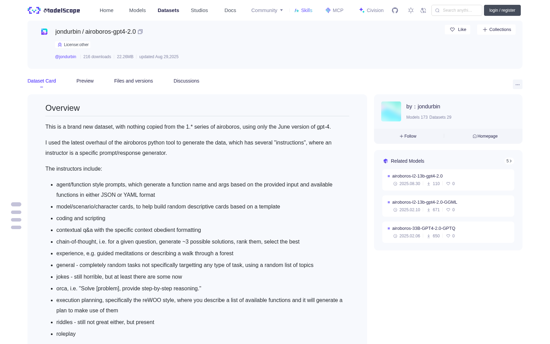Follow the author jondurbin
This screenshot has width=550, height=344.
pyautogui.click(x=408, y=136)
